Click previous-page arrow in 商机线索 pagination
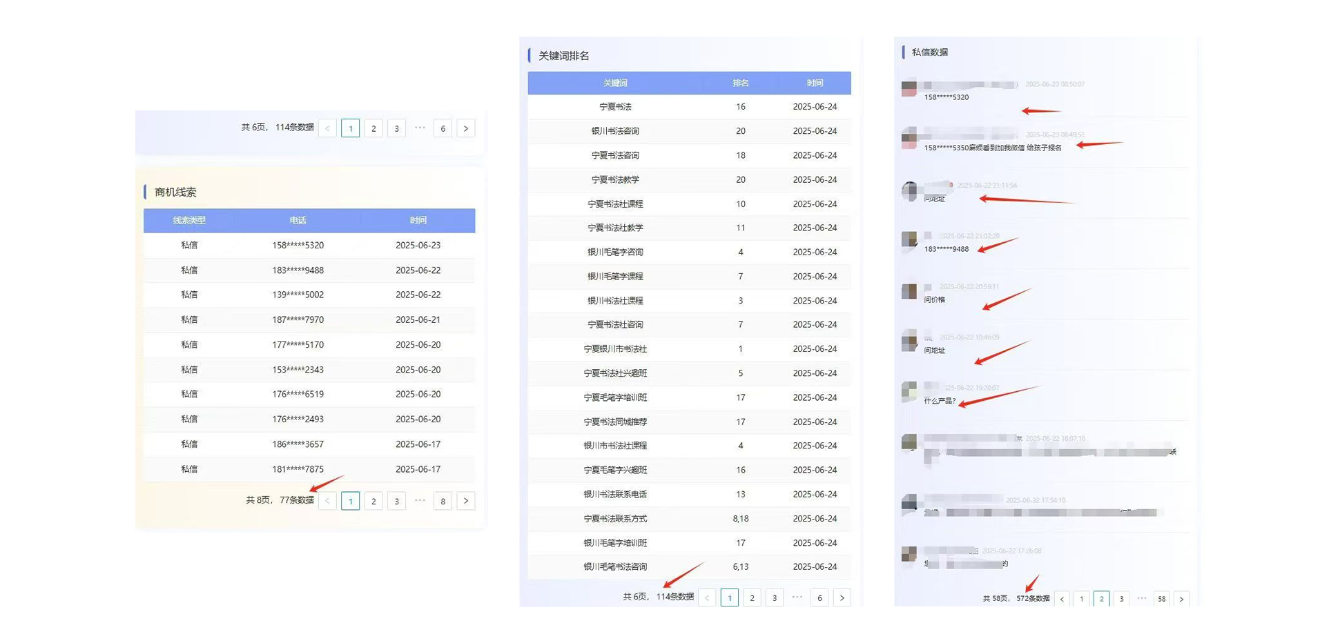1320x643 pixels. point(327,501)
